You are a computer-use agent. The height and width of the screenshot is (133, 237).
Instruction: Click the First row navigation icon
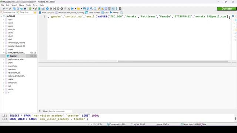pyautogui.click(x=51, y=8)
